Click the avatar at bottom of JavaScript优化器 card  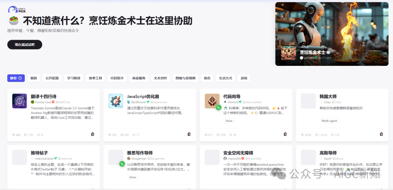point(189,134)
